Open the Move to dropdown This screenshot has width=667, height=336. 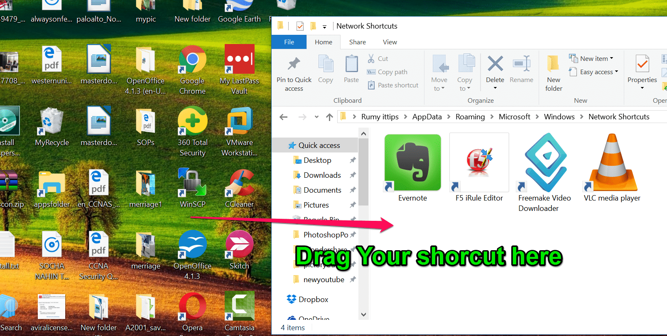pos(439,73)
